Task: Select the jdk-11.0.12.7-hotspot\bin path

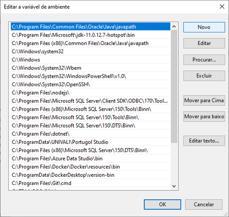Action: (x=91, y=35)
